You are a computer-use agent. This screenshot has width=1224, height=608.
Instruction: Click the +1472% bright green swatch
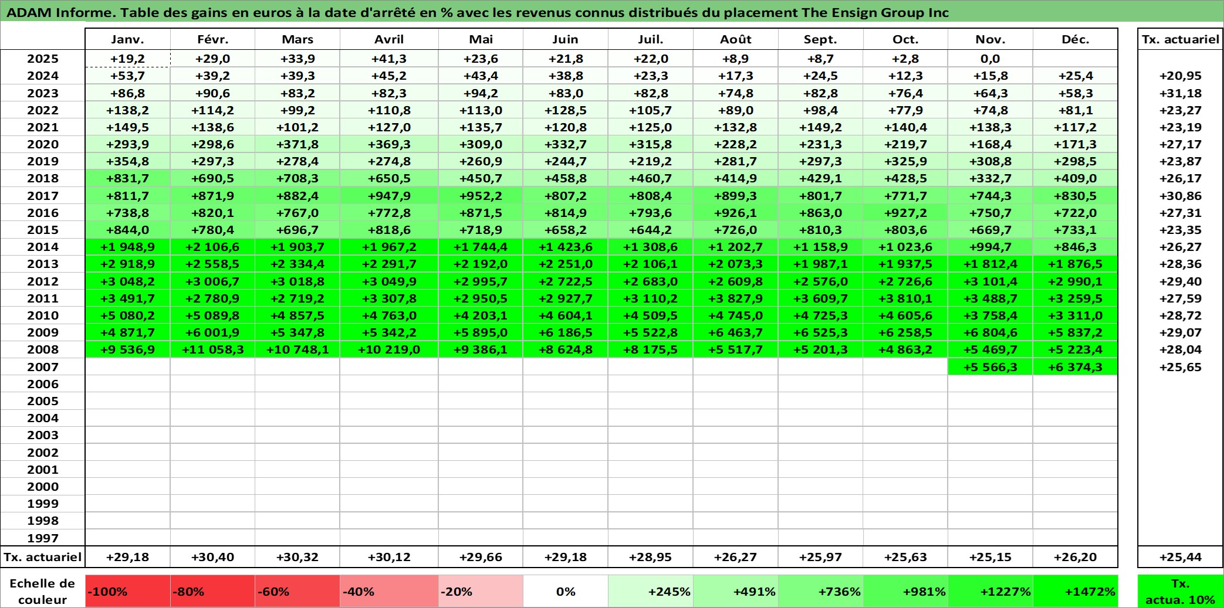coord(1075,591)
